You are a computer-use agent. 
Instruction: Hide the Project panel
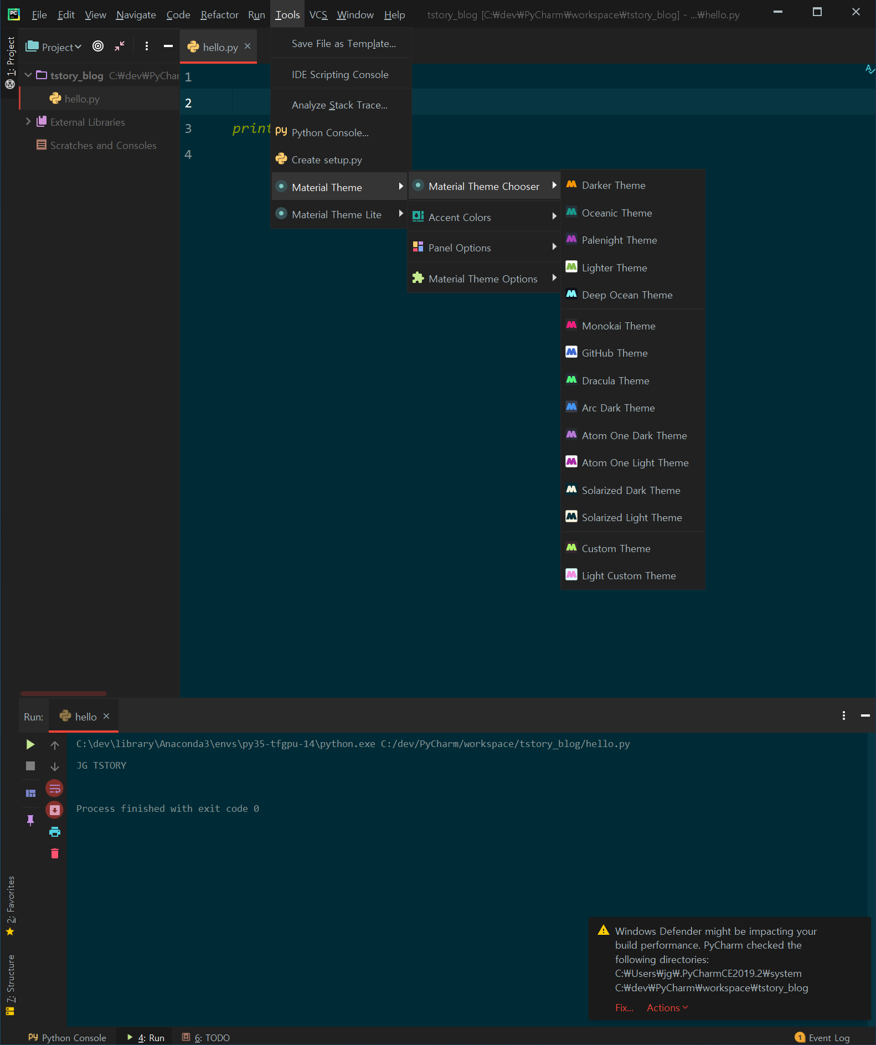[168, 47]
